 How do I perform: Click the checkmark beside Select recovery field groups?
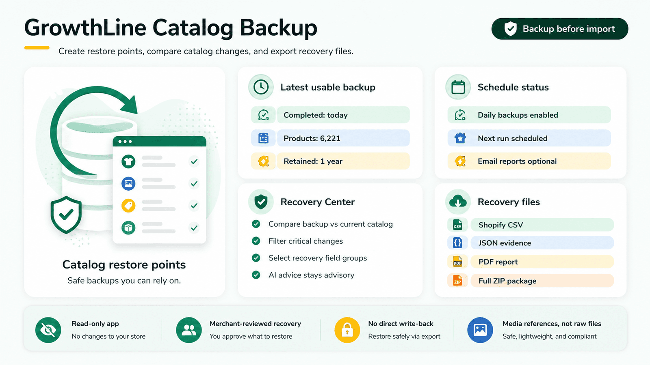click(x=256, y=258)
